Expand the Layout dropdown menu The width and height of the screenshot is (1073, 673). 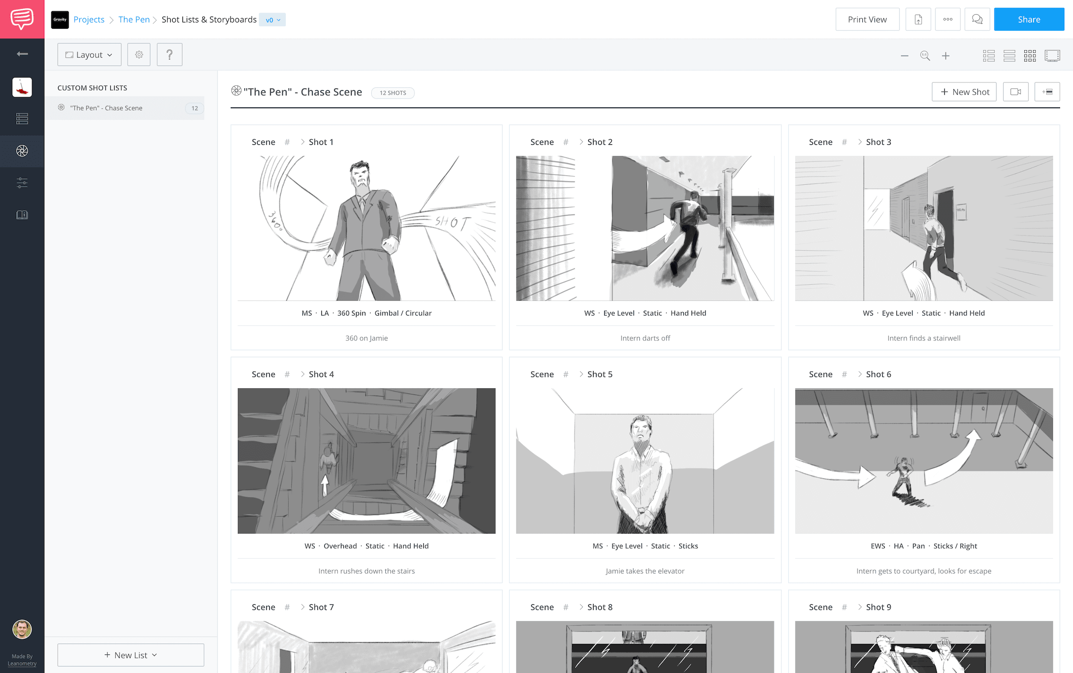pyautogui.click(x=88, y=54)
